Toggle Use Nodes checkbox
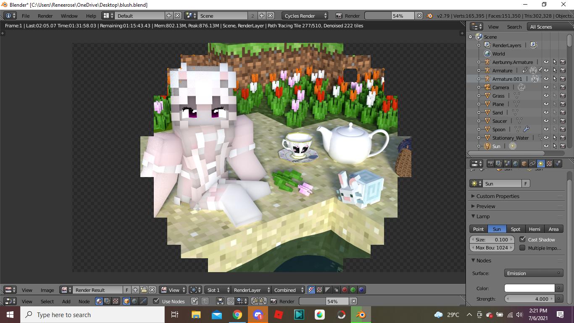 [156, 301]
